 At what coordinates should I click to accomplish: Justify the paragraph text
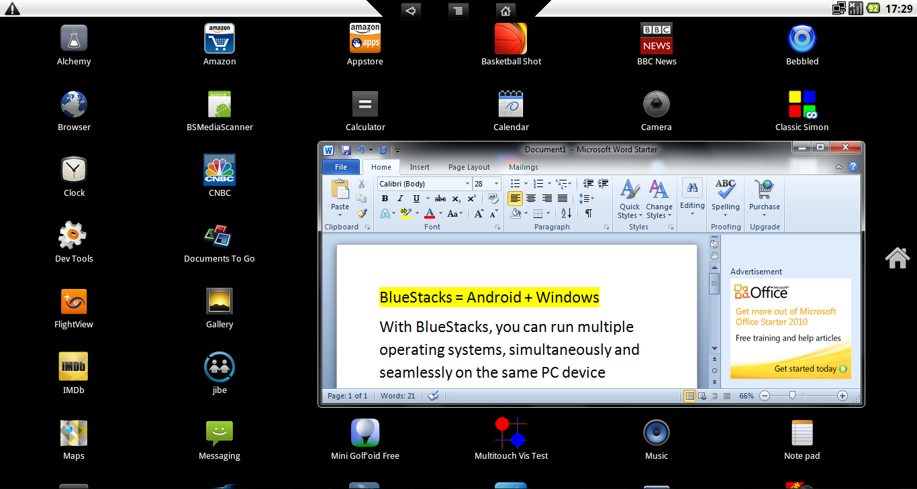tap(563, 199)
